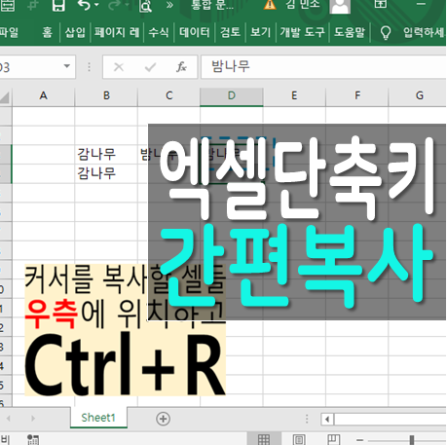Click the formula Enter checkmark icon

coord(150,67)
